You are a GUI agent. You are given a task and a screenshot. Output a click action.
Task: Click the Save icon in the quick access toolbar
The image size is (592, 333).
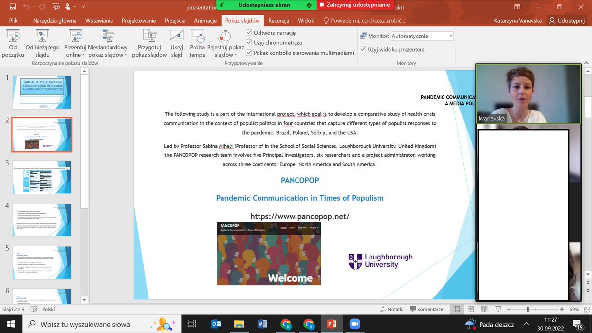coord(13,7)
